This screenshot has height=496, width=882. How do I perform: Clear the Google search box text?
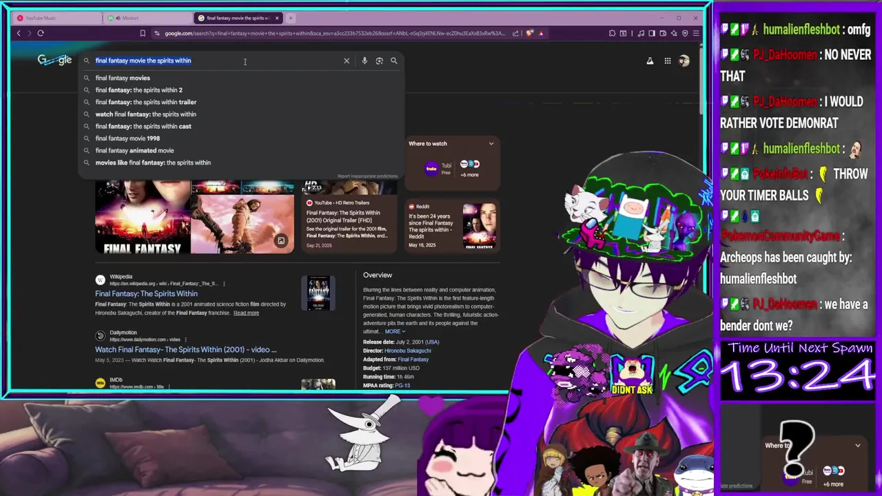point(347,61)
